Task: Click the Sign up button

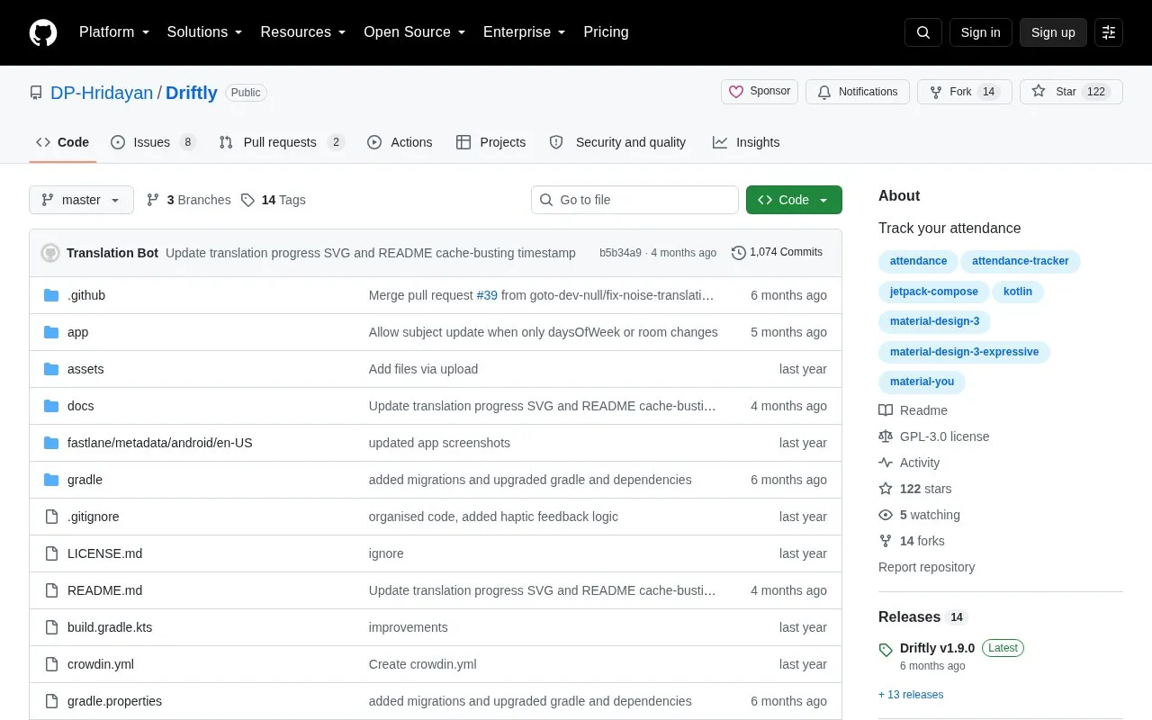Action: pos(1053,32)
